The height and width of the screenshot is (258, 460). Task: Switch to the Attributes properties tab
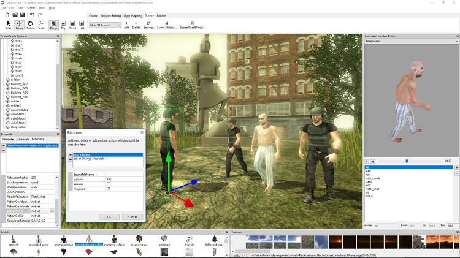(x=8, y=139)
